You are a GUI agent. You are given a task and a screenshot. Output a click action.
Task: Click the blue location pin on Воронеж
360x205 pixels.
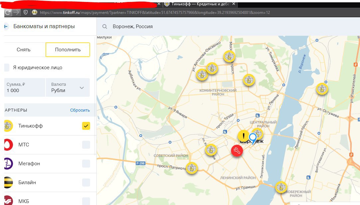point(253,139)
